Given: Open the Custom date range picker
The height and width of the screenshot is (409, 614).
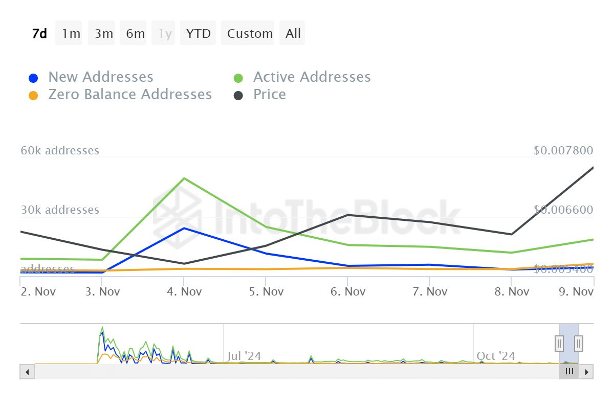Looking at the screenshot, I should pyautogui.click(x=250, y=34).
